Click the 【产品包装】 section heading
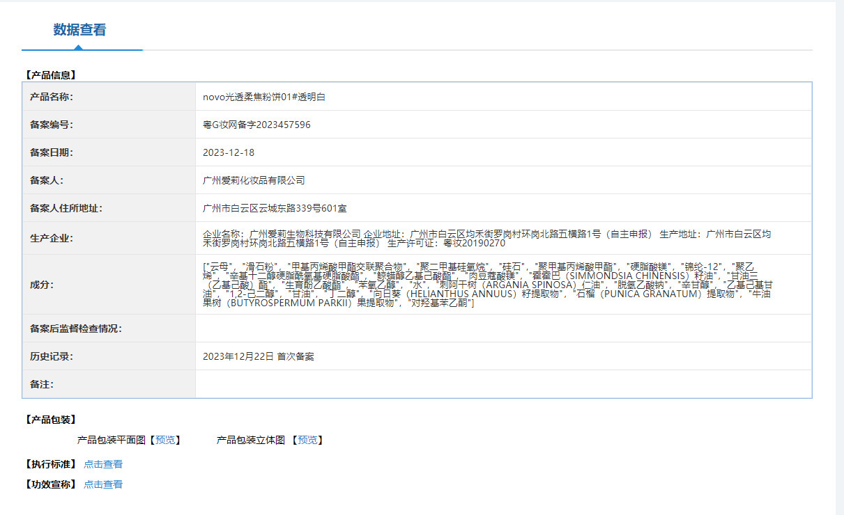The width and height of the screenshot is (844, 515). coord(50,420)
